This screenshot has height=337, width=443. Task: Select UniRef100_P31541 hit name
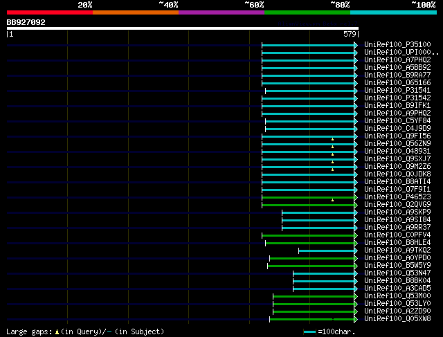(397, 91)
